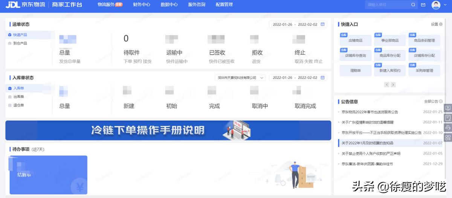Screen dimensions: 452x198
Task: Click the calendar icon in 运单状态 date range
Action: tap(323, 24)
